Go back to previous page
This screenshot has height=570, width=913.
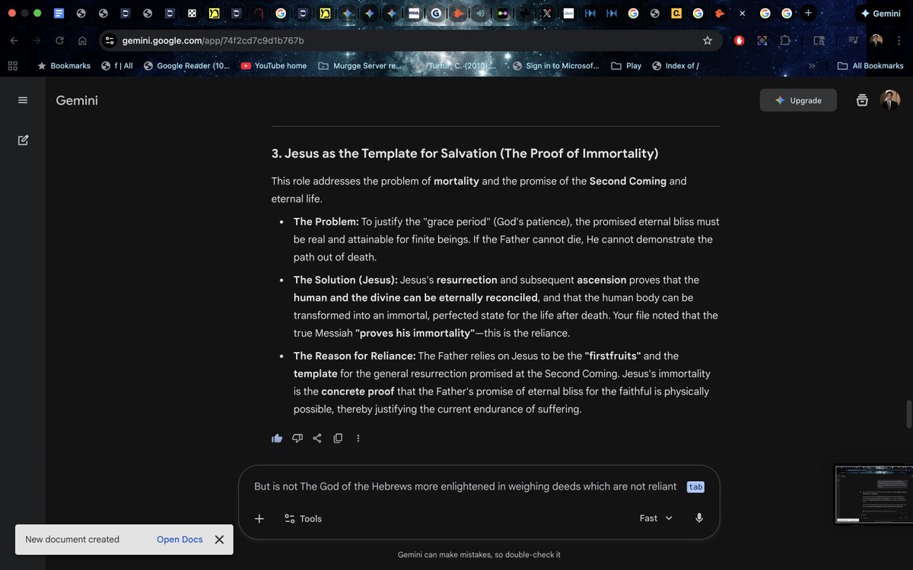[x=14, y=40]
